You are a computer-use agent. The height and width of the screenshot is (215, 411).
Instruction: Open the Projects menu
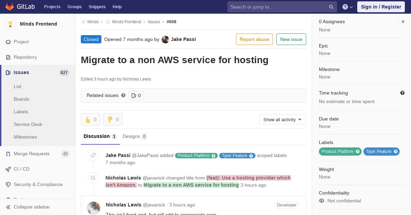pos(52,7)
